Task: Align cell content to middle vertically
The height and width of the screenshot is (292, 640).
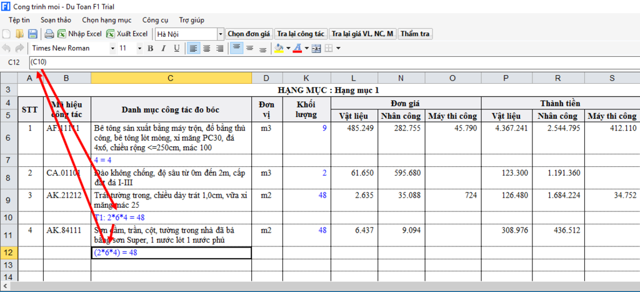Action: pos(249,49)
